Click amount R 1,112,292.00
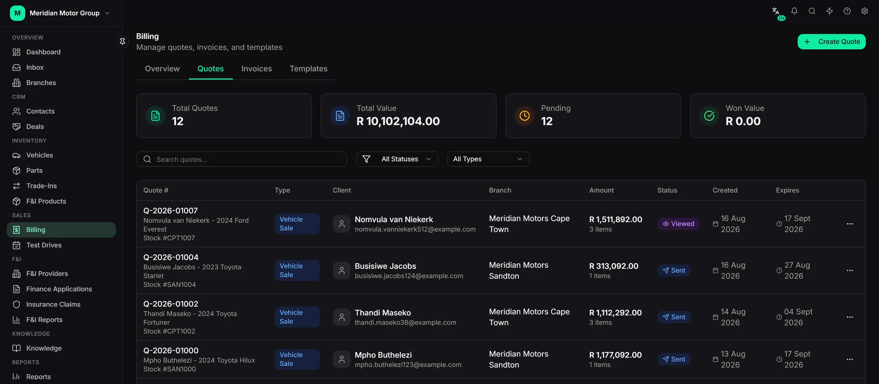The image size is (879, 384). point(615,312)
